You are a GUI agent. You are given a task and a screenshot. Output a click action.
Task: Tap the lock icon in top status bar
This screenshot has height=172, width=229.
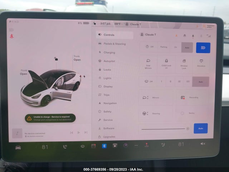pyautogui.click(x=94, y=23)
